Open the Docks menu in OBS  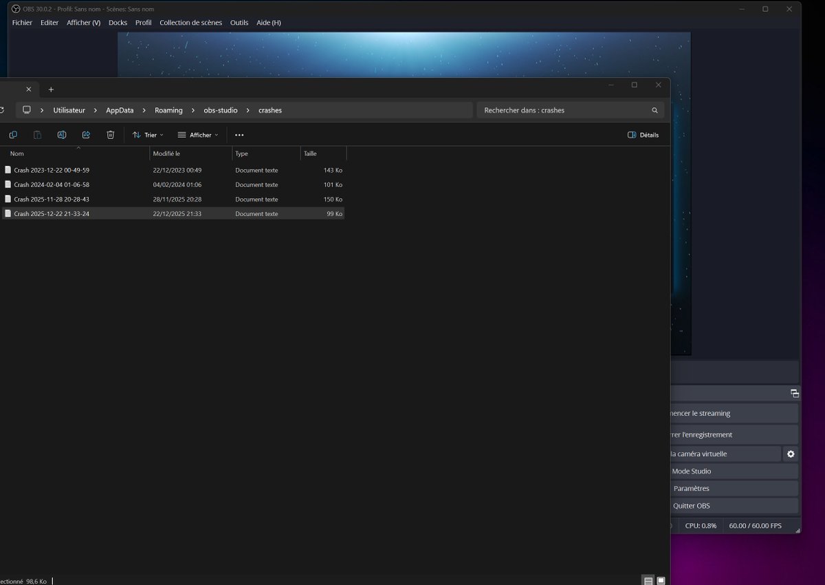coord(118,23)
